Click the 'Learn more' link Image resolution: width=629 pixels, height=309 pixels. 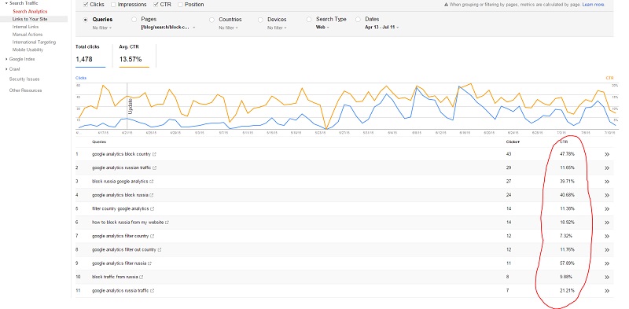tap(594, 5)
